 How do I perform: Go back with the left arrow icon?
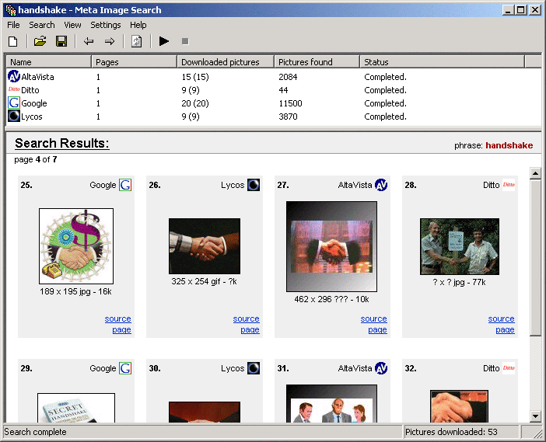(89, 41)
